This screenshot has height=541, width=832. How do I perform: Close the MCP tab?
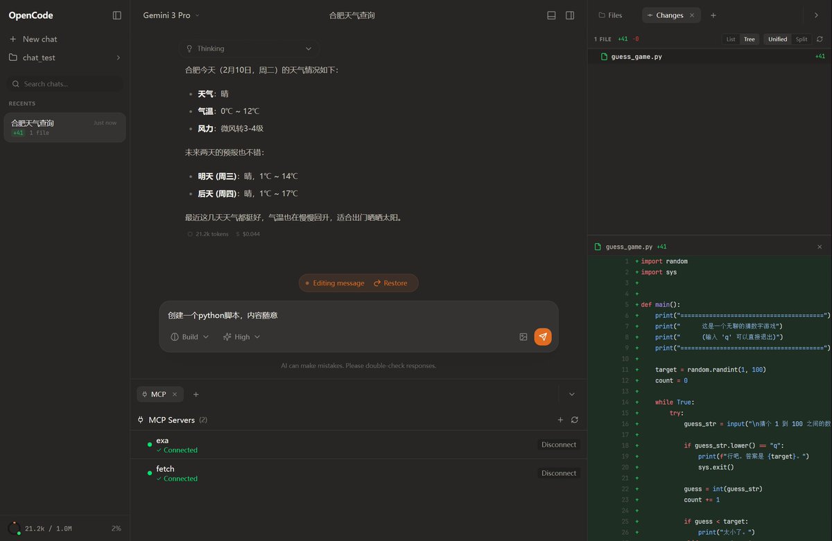(175, 394)
